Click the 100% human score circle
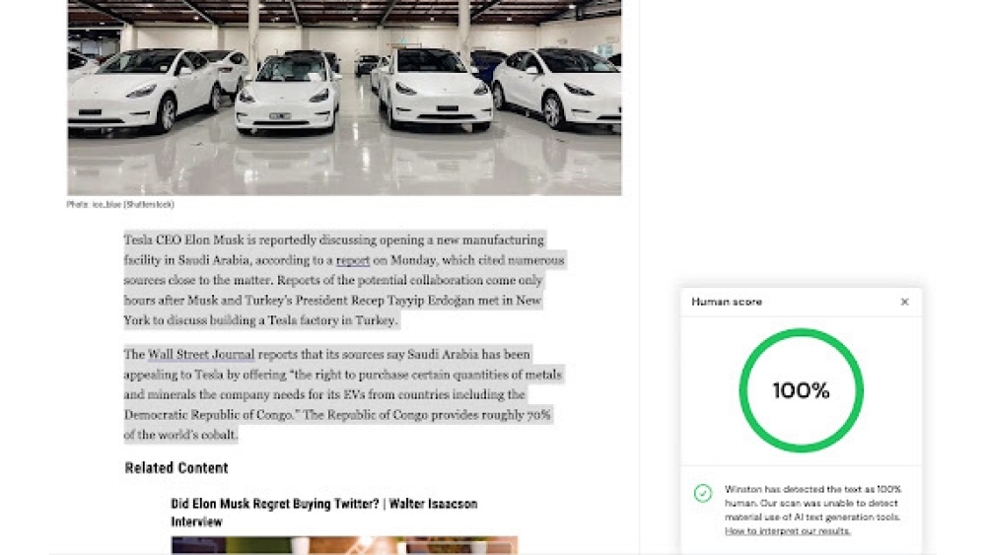The width and height of the screenshot is (986, 555). click(801, 390)
